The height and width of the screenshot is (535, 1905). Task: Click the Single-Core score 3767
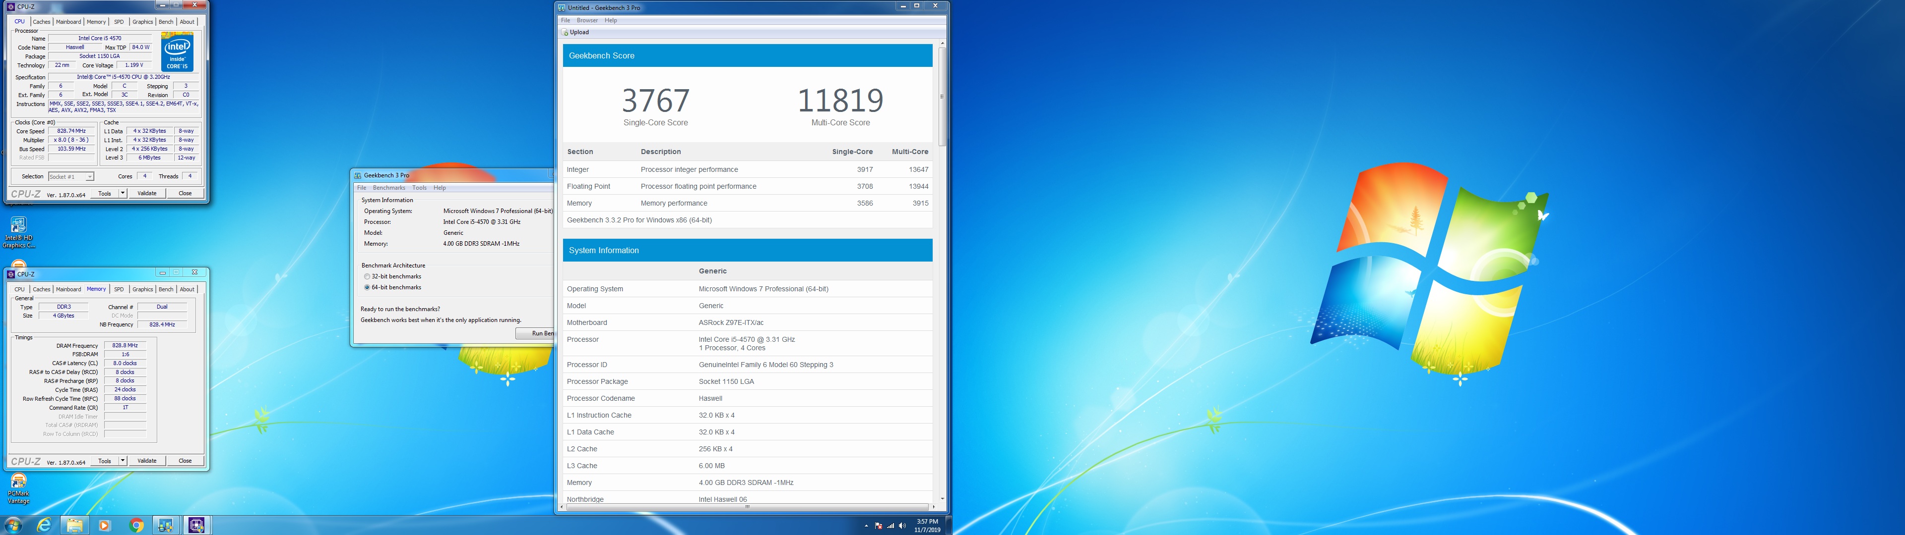656,101
